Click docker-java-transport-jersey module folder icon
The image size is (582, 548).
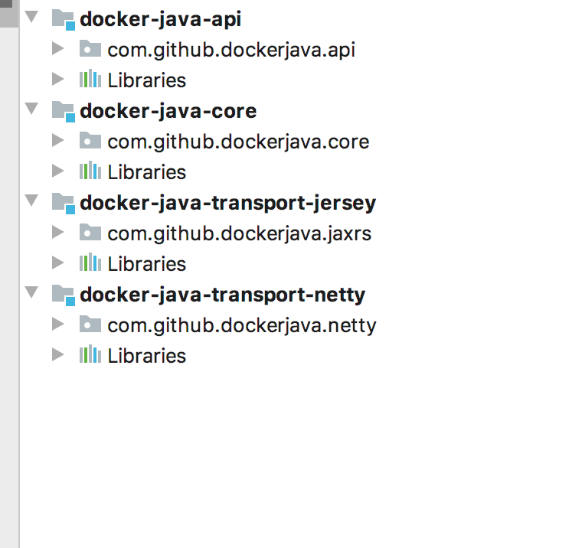coord(64,204)
